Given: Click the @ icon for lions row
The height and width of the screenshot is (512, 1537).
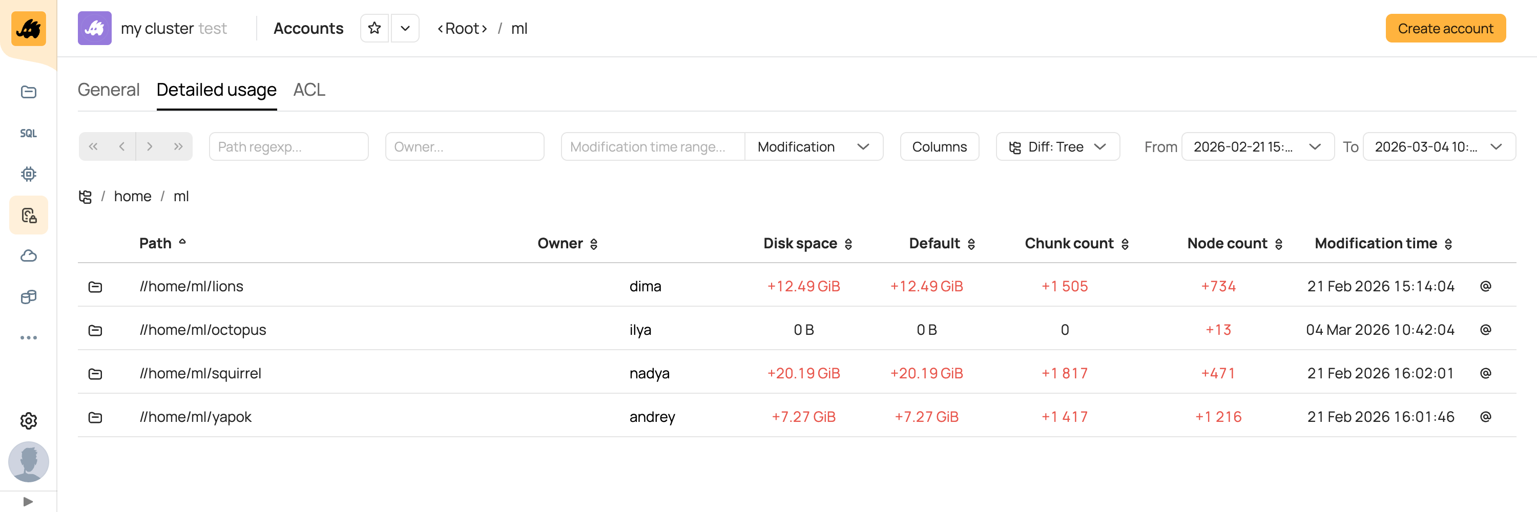Looking at the screenshot, I should tap(1485, 286).
